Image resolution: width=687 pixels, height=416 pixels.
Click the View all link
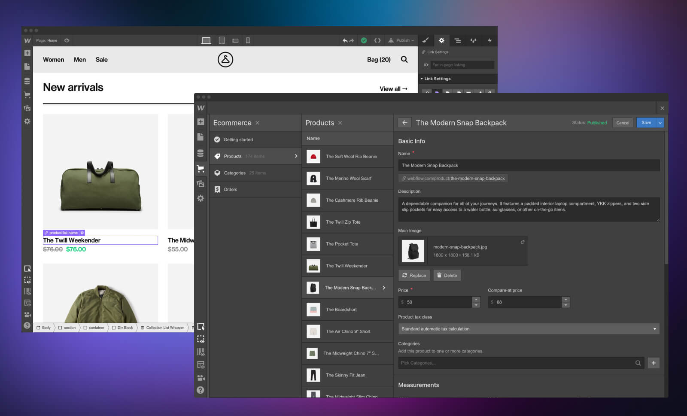(393, 89)
